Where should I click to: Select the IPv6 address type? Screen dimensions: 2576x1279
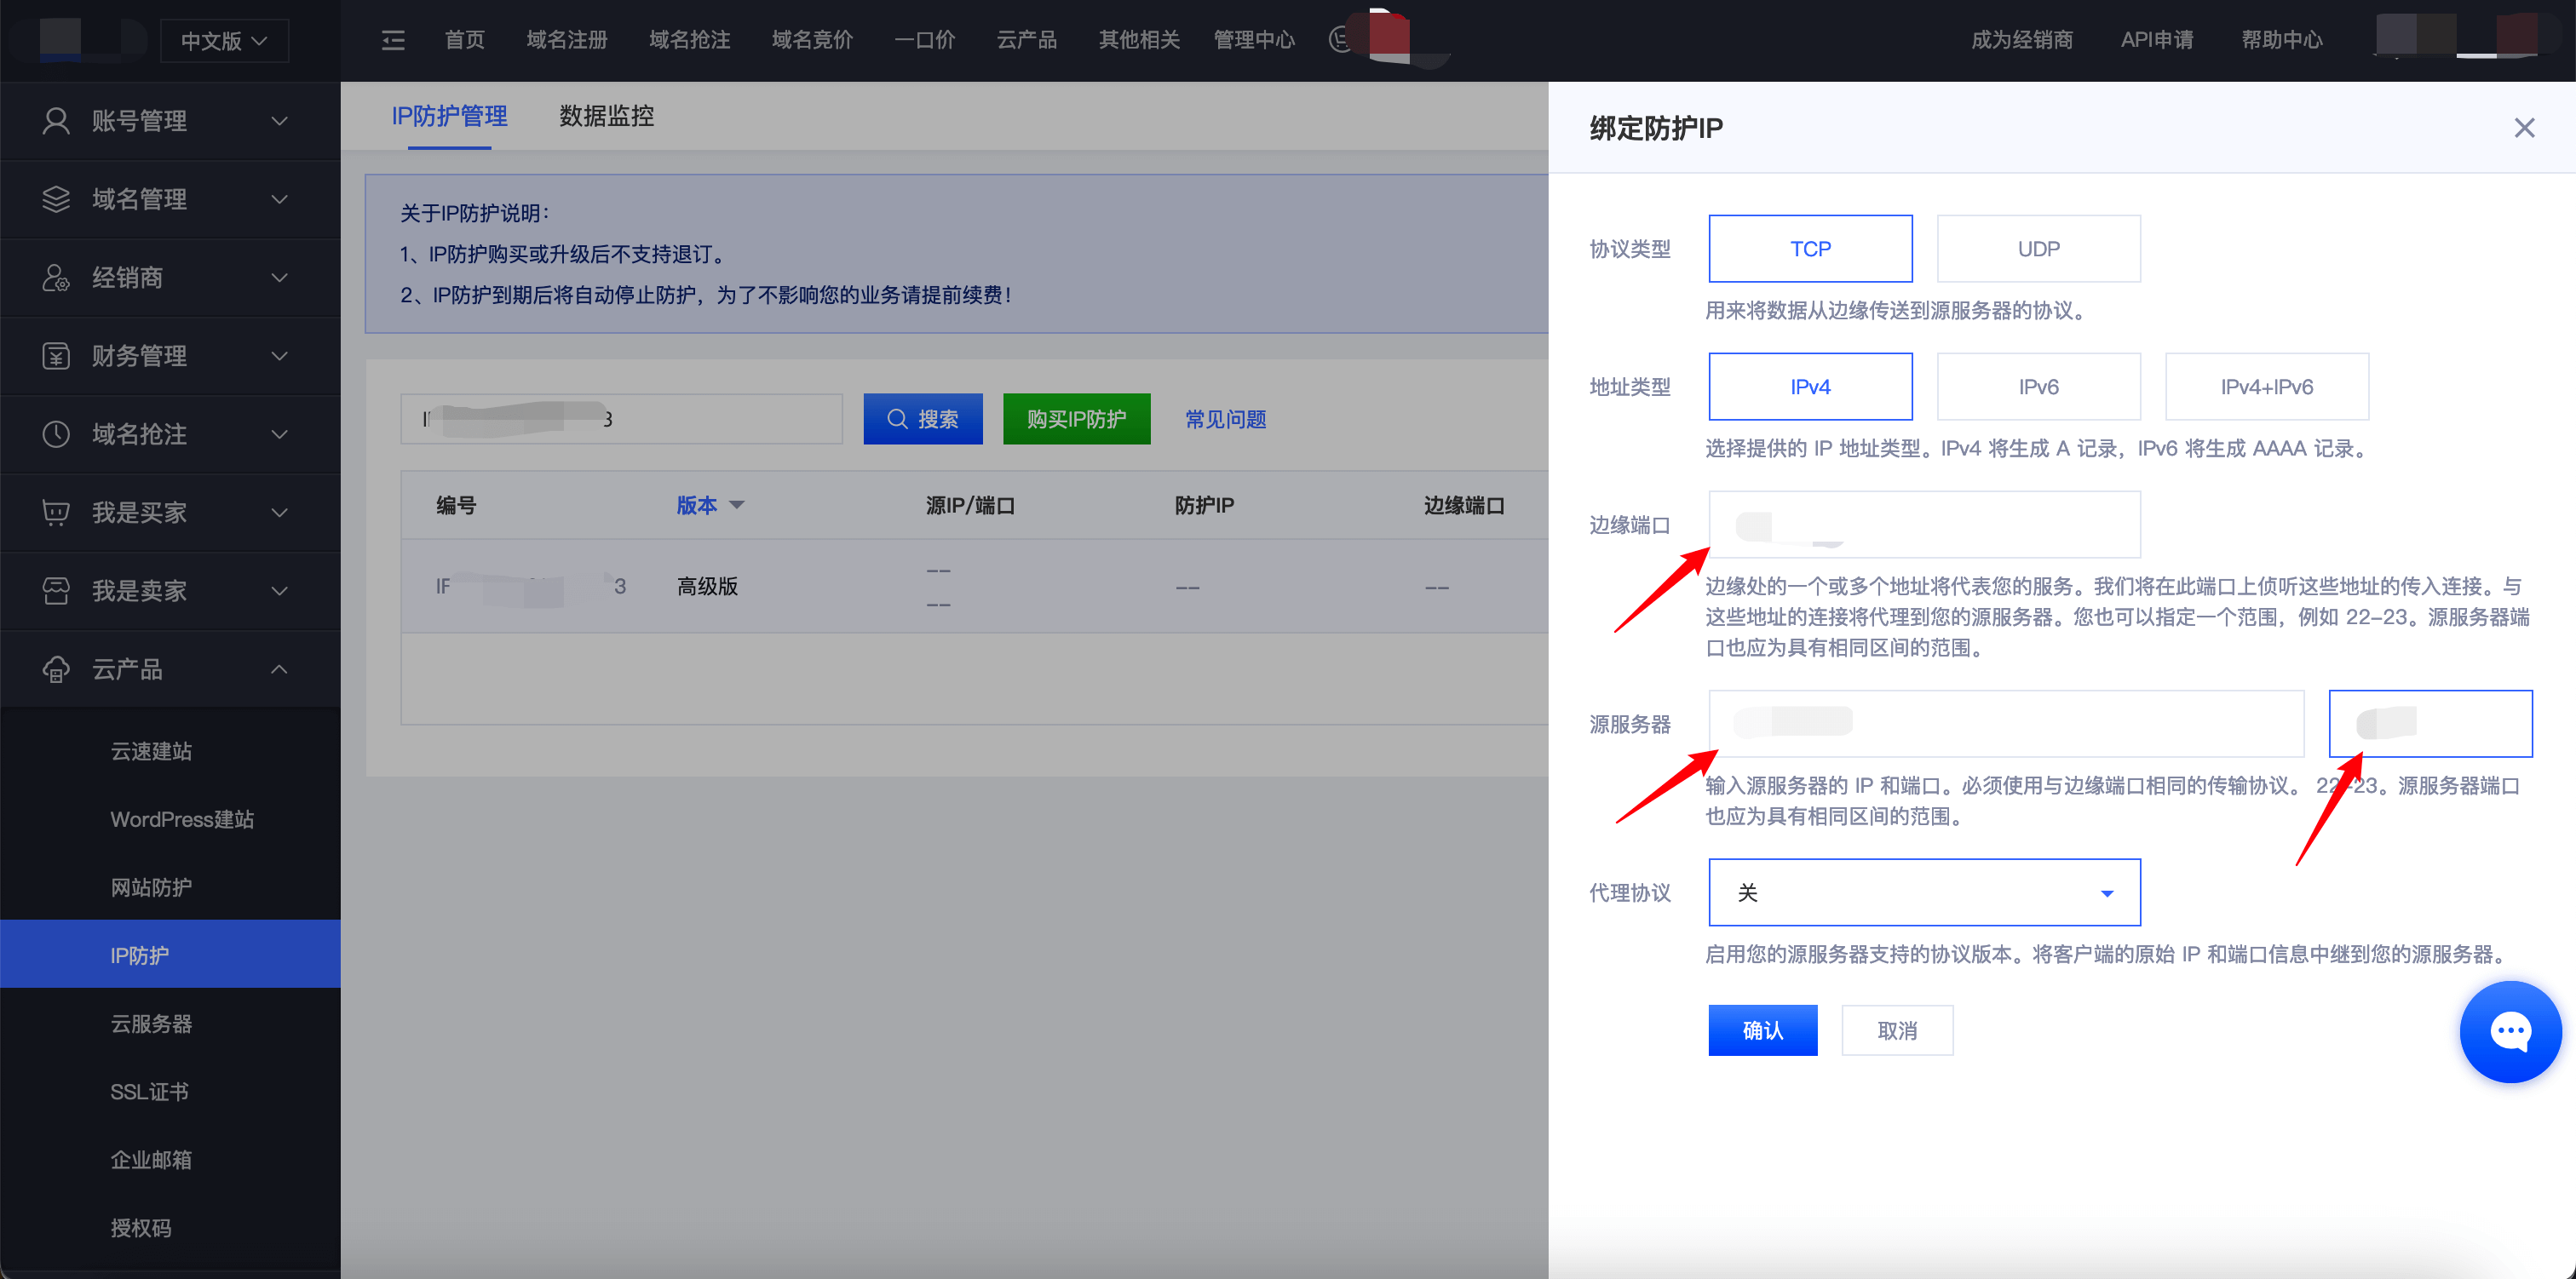(2038, 387)
